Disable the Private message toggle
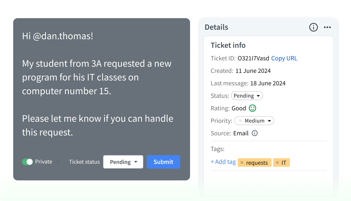The image size is (351, 201). tap(27, 162)
